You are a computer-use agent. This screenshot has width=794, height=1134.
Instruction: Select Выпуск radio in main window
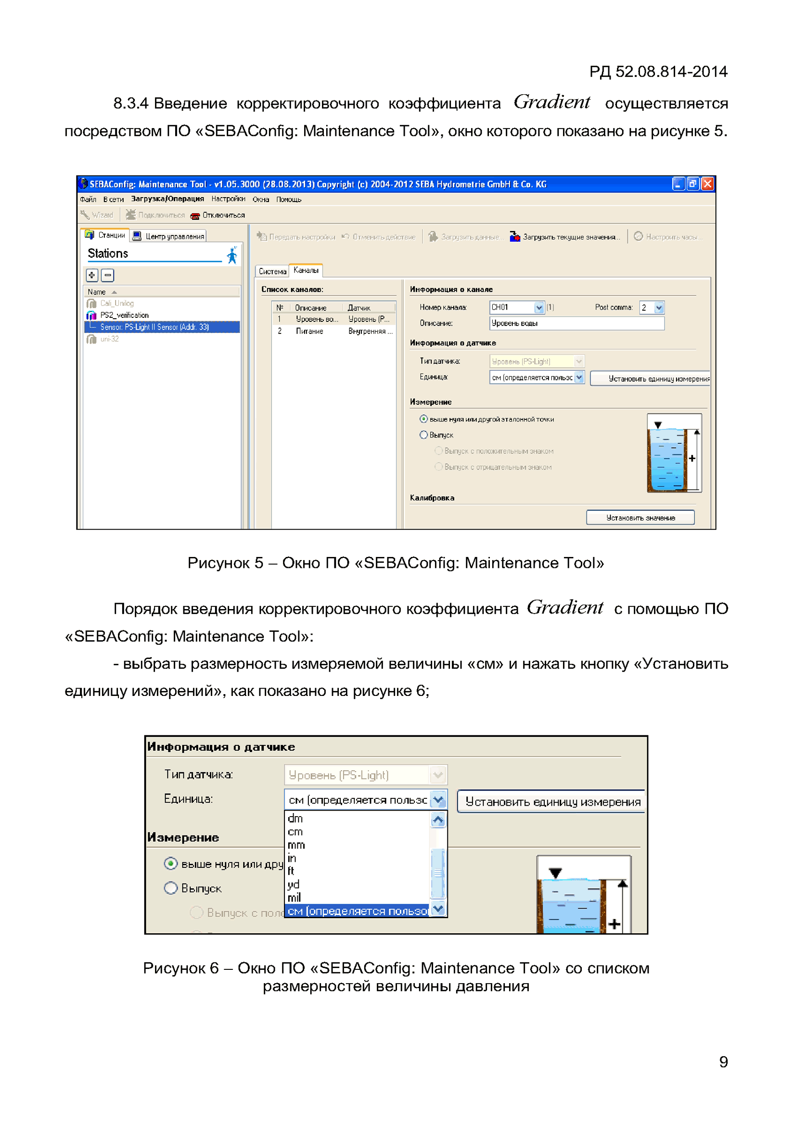pos(424,435)
